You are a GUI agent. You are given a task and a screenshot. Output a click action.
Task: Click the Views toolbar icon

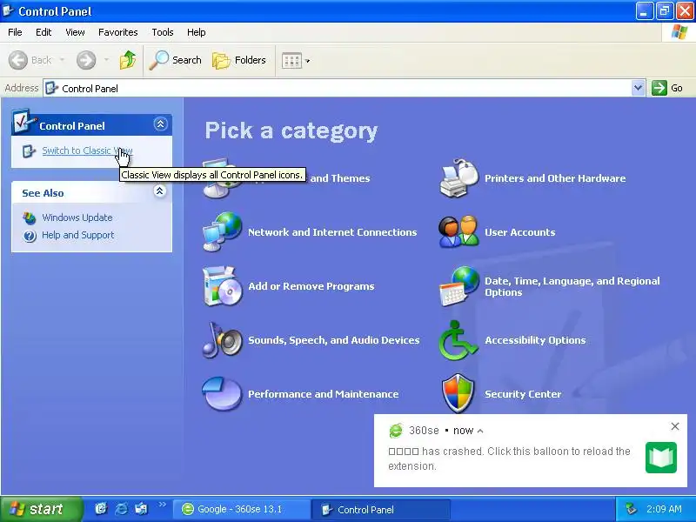pos(291,60)
